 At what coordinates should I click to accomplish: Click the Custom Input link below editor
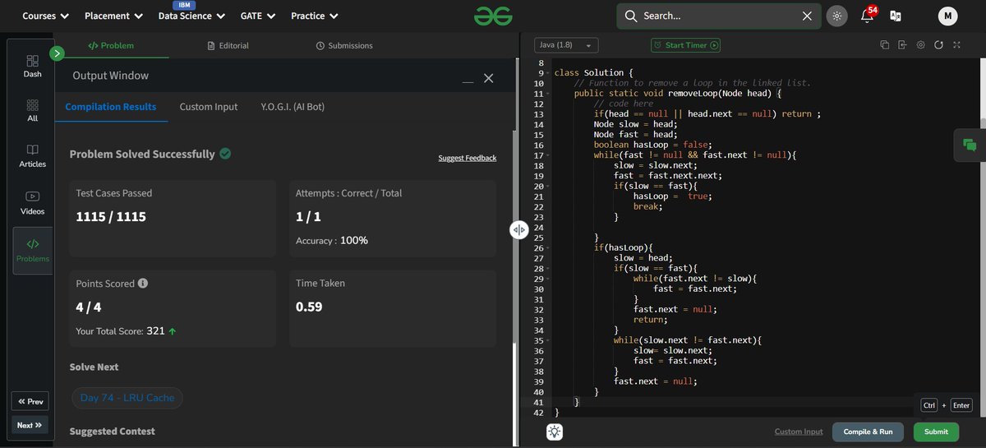[x=799, y=432]
